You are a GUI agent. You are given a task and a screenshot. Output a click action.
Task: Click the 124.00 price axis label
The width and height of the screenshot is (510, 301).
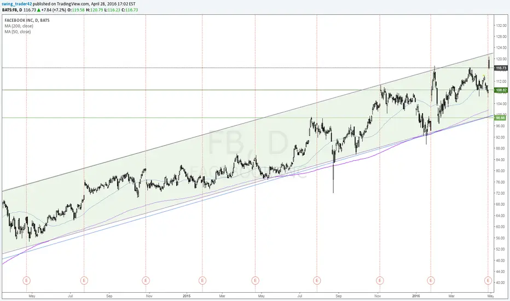(502, 48)
